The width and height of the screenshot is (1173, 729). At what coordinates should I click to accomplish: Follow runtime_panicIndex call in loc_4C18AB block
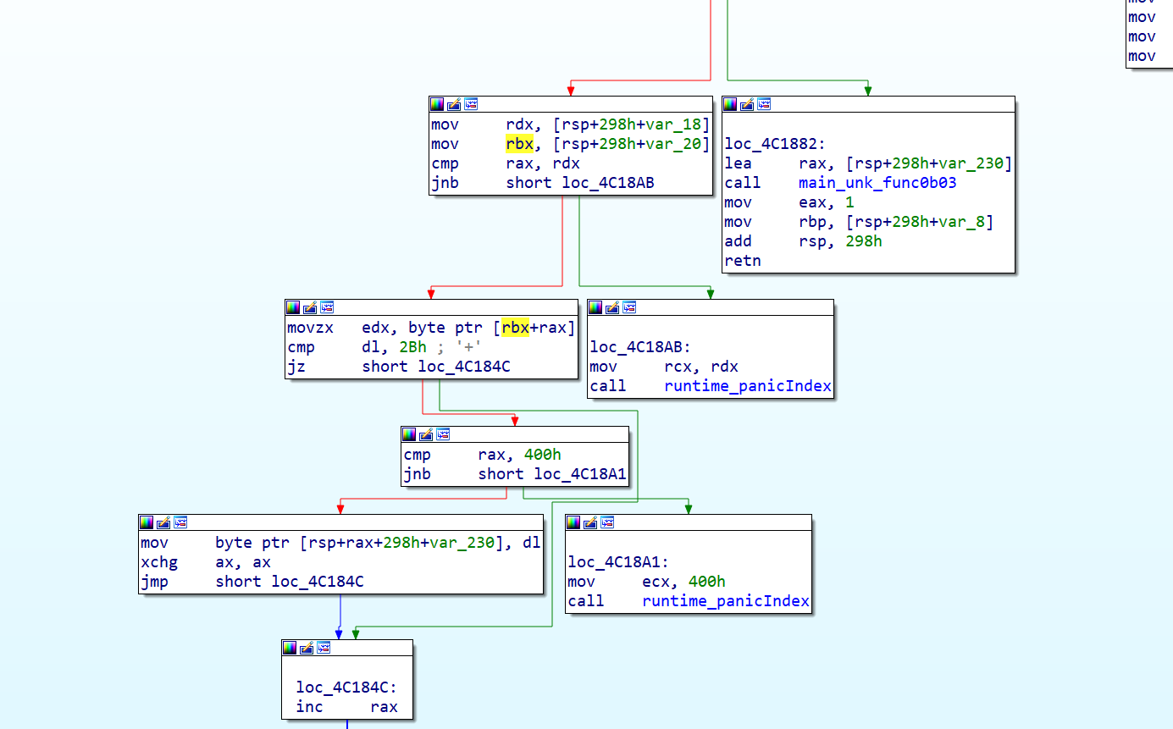tap(748, 385)
